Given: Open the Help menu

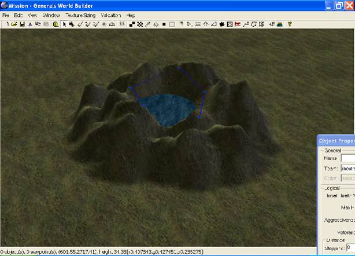Looking at the screenshot, I should pos(131,16).
